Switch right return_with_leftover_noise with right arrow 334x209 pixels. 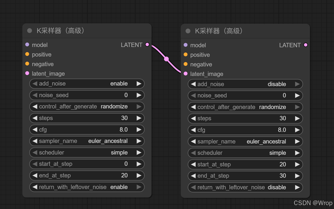click(297, 187)
